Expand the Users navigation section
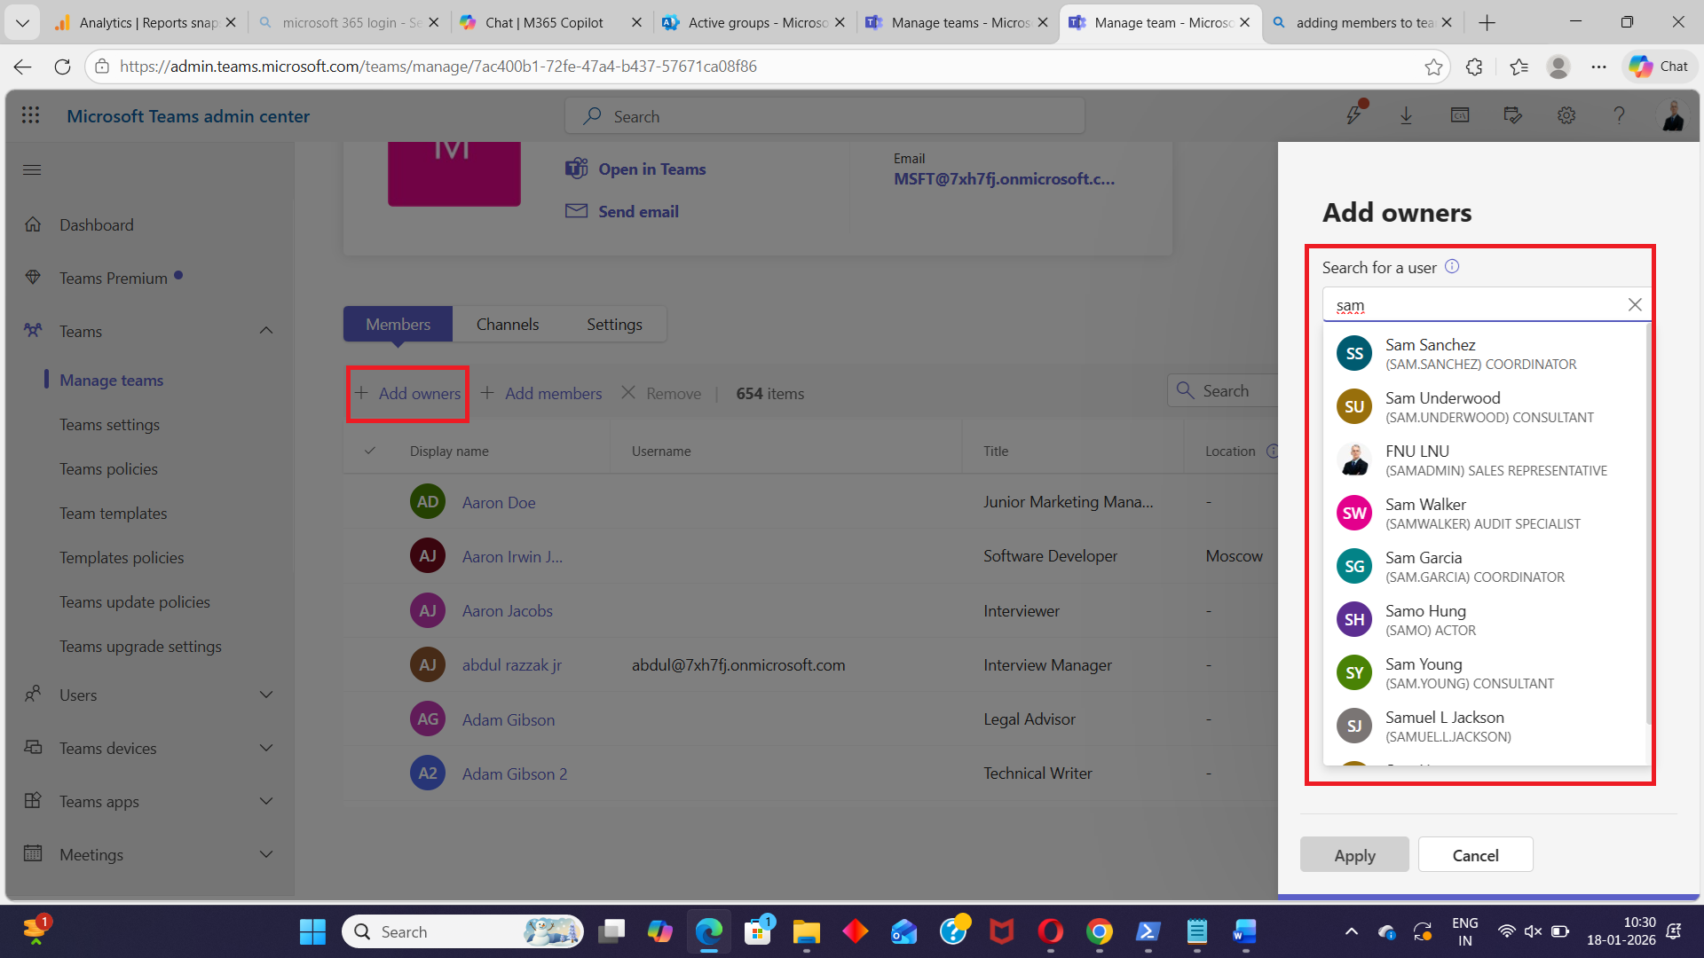Viewport: 1704px width, 958px height. coord(266,695)
